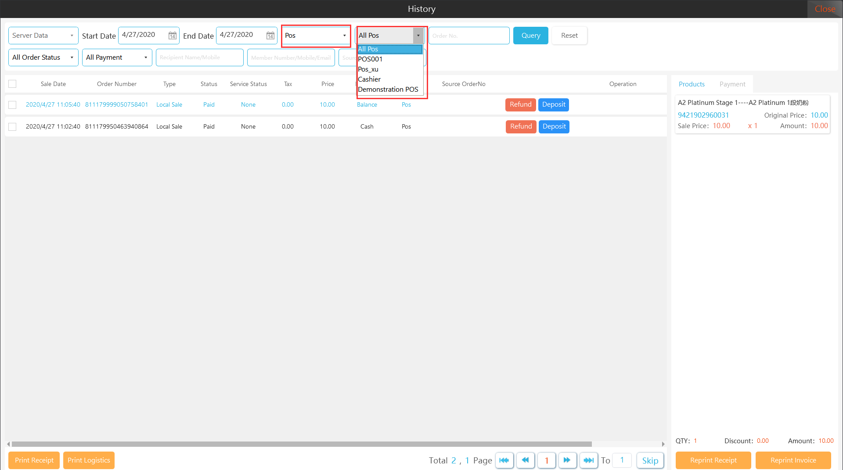This screenshot has width=843, height=470.
Task: Select Demonstration POS from the list
Action: [388, 90]
